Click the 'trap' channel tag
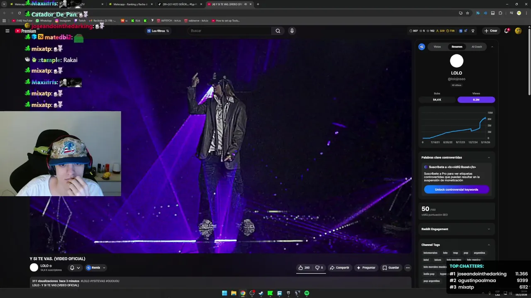This screenshot has width=531, height=298. point(455,253)
